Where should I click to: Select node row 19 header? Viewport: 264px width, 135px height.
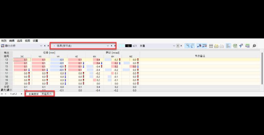pos(6,80)
